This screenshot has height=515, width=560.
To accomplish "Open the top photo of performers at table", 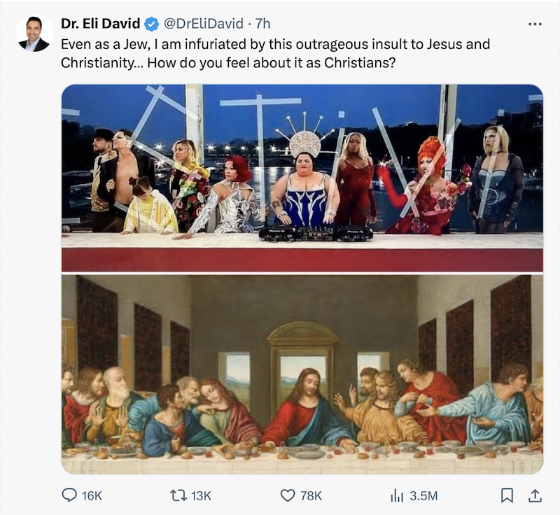I will (302, 178).
